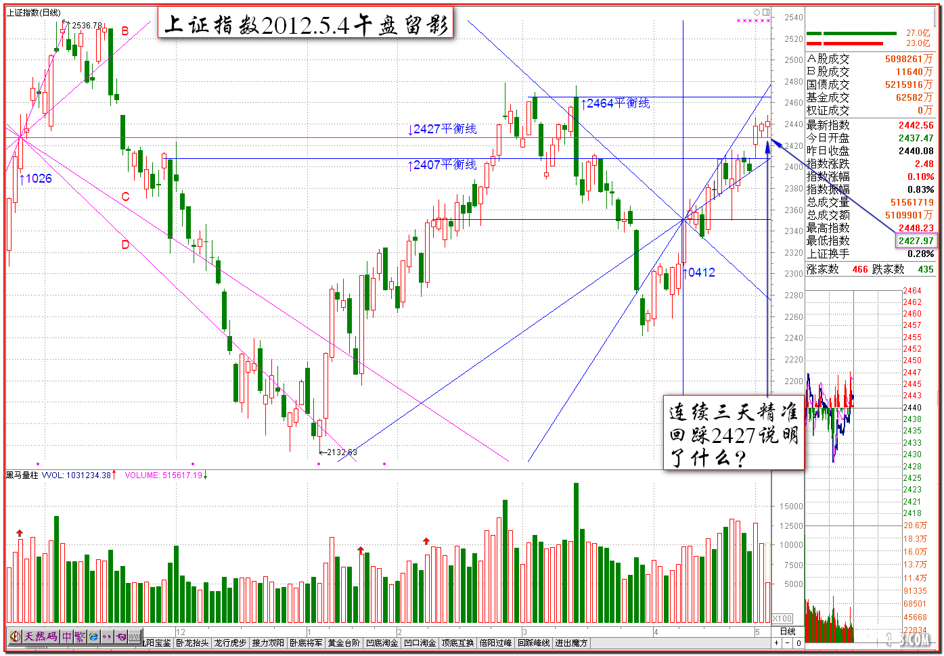Toggle the 中 Chinese mode button

coord(66,636)
